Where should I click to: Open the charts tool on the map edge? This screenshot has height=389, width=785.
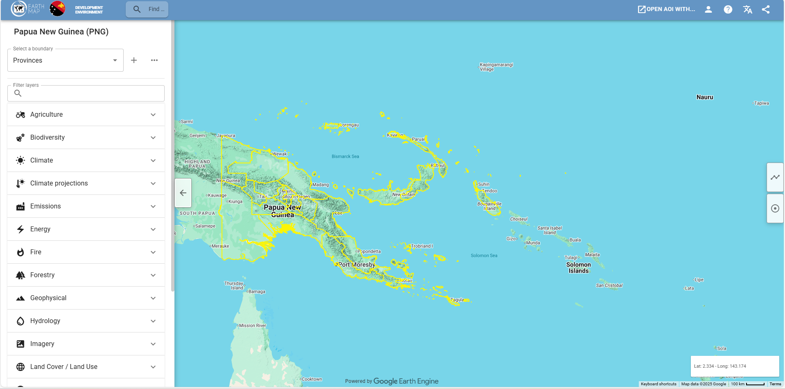[775, 177]
